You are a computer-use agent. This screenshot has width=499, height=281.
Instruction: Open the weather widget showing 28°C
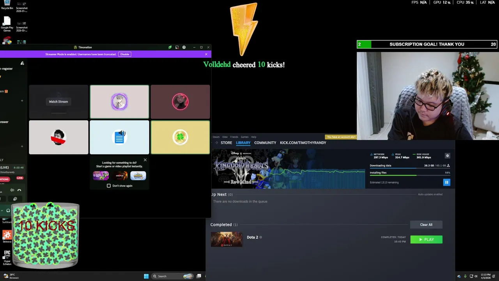(11, 276)
